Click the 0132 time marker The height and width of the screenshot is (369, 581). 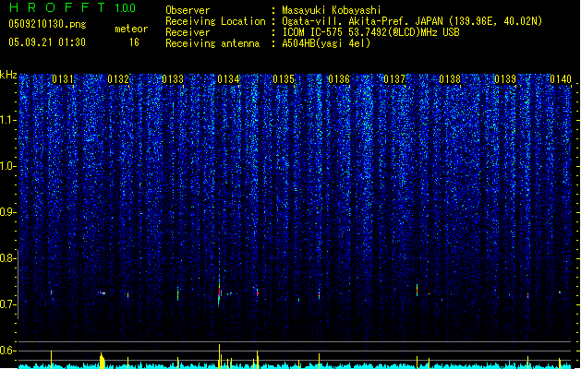(x=118, y=79)
